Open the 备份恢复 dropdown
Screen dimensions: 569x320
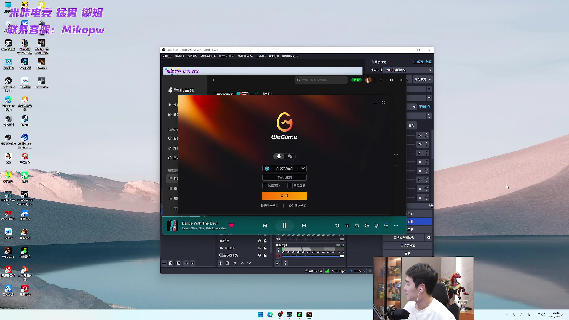coord(423,79)
